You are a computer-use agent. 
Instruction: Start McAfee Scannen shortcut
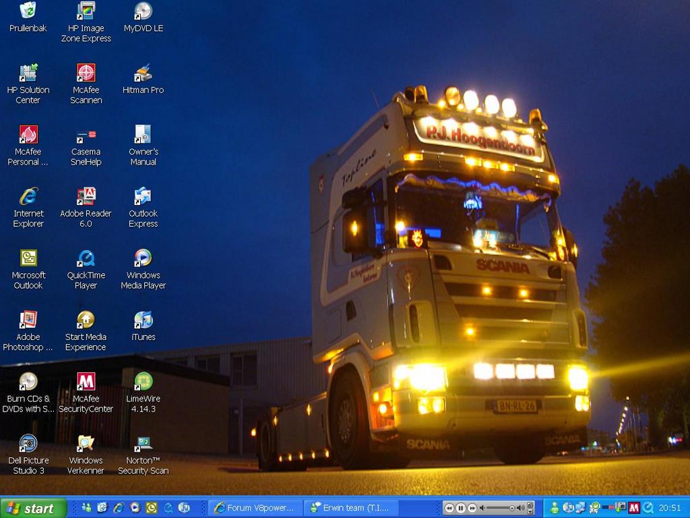(86, 84)
